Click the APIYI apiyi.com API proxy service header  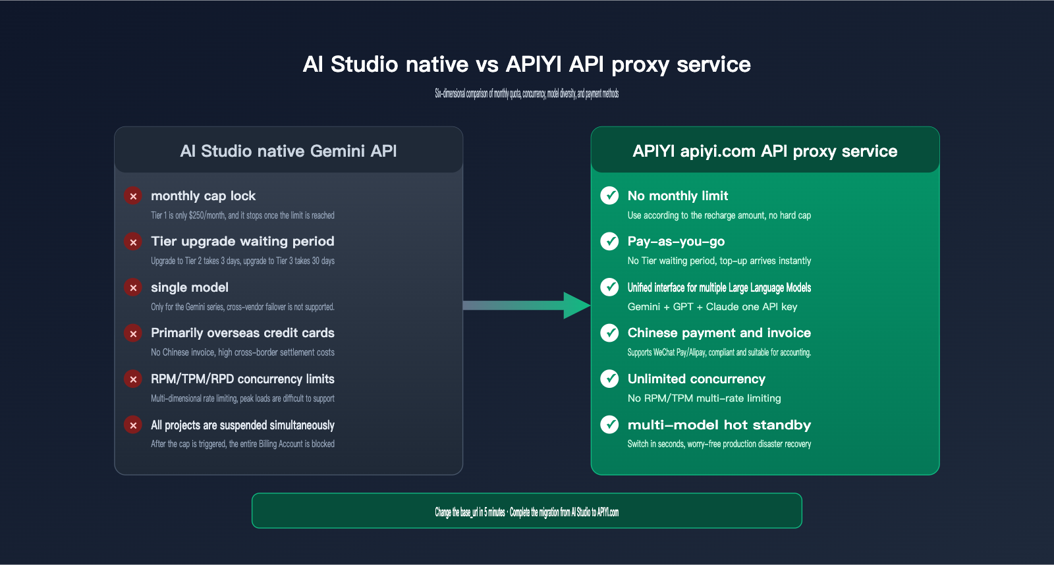click(765, 150)
